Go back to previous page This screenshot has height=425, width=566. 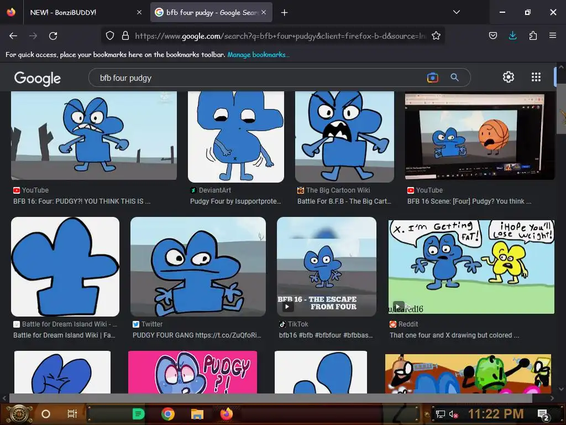[13, 36]
